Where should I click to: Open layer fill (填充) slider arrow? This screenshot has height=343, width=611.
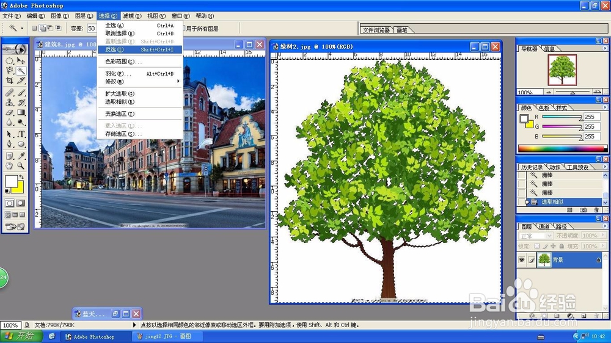coord(603,246)
